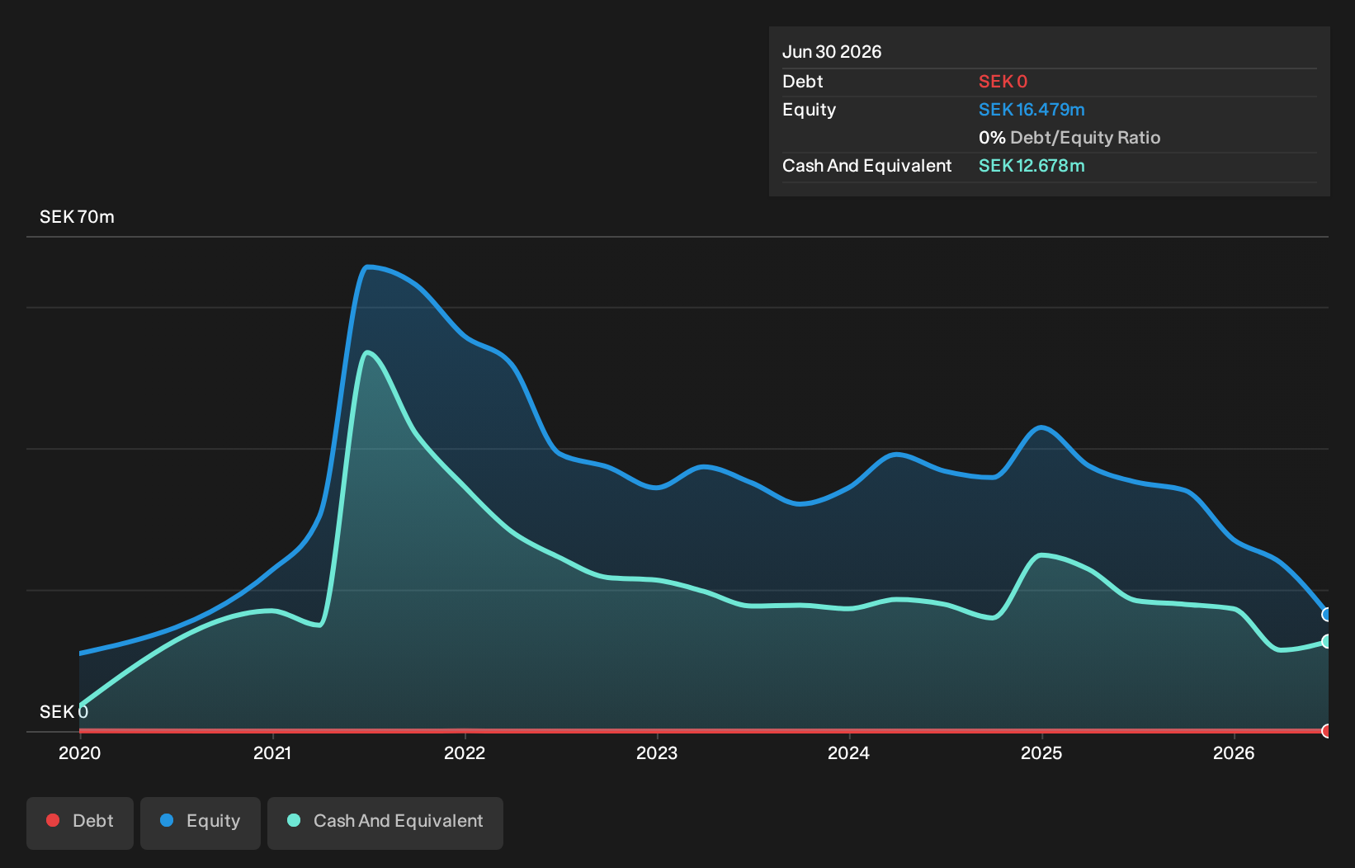Image resolution: width=1355 pixels, height=868 pixels.
Task: Click the teal Cash And Equivalent legend dot
Action: pyautogui.click(x=294, y=820)
